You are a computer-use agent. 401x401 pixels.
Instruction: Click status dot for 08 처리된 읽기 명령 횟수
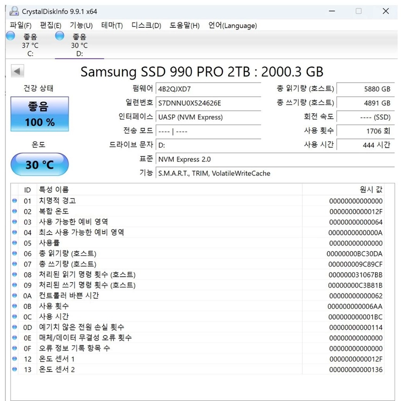14,274
